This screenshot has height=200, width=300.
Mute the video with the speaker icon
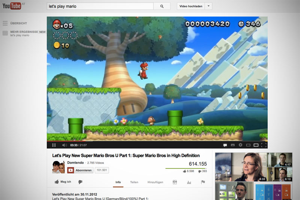pyautogui.click(x=64, y=145)
